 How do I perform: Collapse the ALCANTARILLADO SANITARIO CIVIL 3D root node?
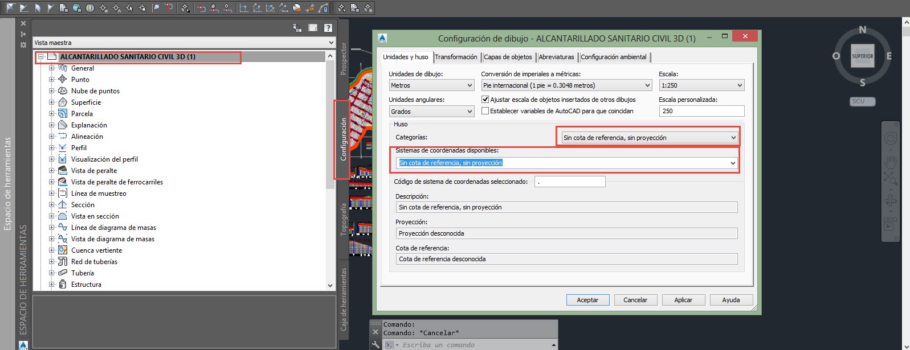(41, 57)
